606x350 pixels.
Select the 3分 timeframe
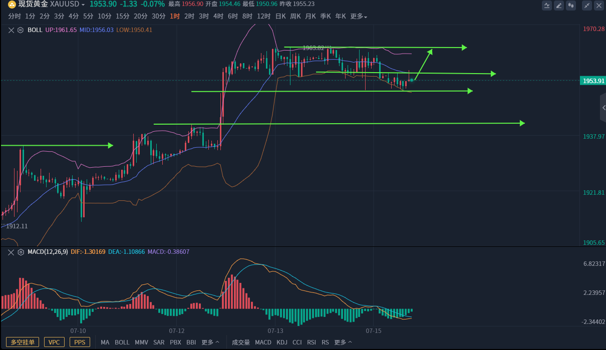pyautogui.click(x=59, y=16)
